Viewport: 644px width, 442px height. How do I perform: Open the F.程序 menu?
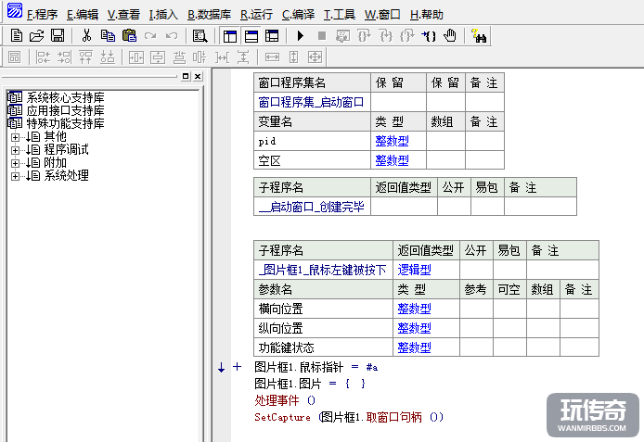tap(43, 15)
